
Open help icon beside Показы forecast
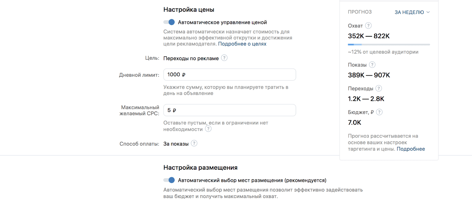tap(372, 65)
